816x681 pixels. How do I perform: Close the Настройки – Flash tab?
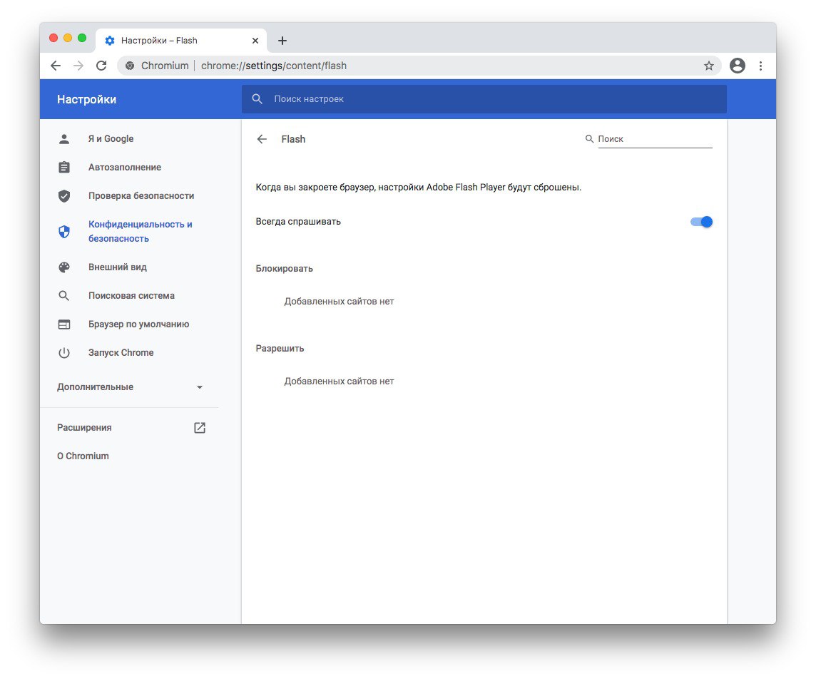tap(255, 41)
